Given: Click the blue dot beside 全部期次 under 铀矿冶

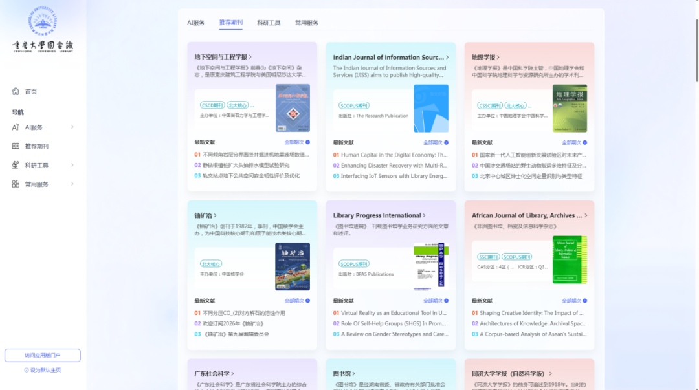Looking at the screenshot, I should 307,301.
